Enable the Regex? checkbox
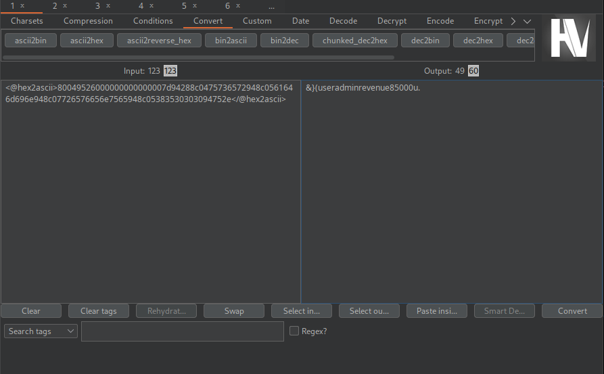 (294, 331)
